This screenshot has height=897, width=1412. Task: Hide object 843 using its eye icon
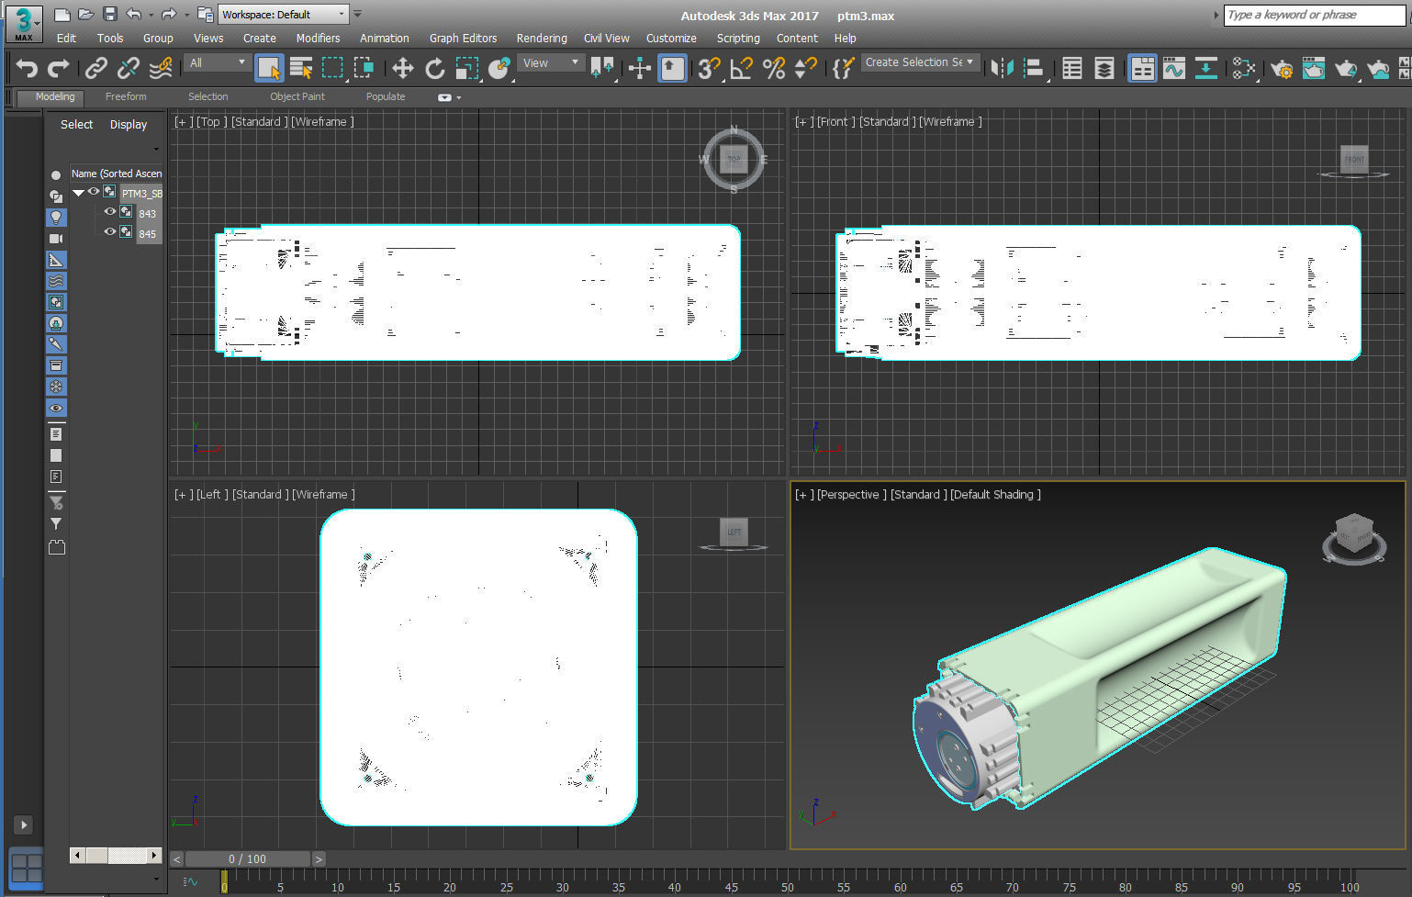click(x=110, y=212)
